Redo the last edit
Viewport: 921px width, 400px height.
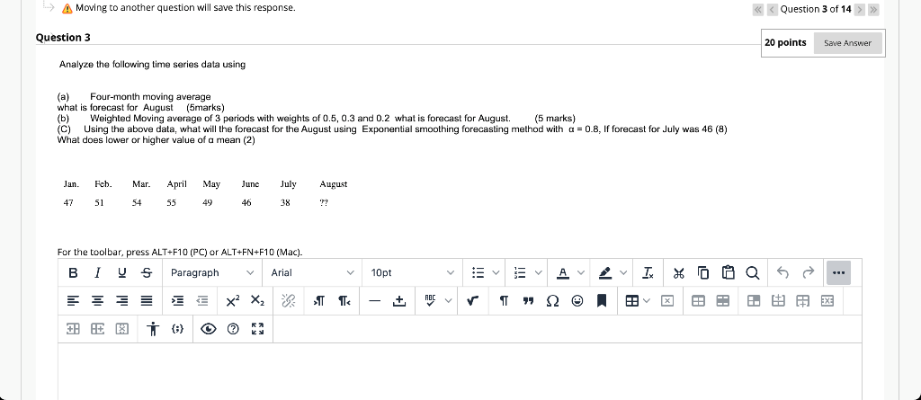[809, 272]
